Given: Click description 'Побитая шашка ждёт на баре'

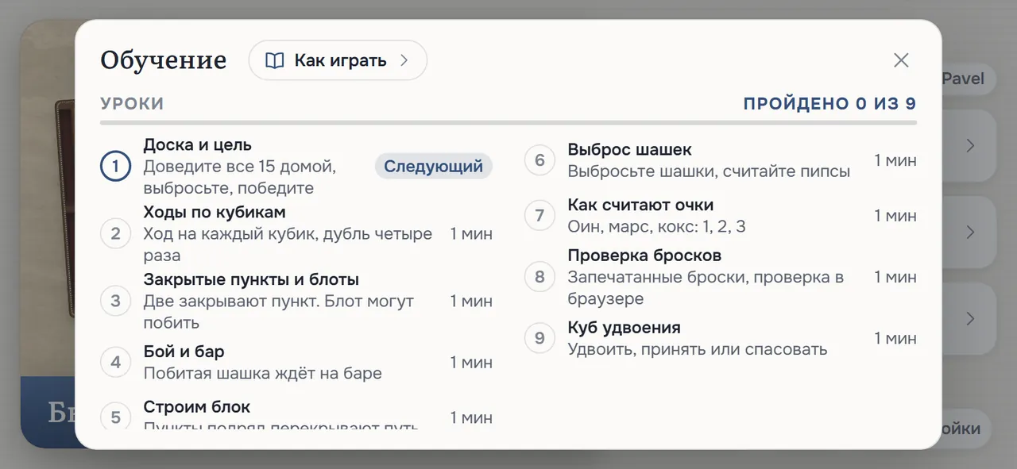Looking at the screenshot, I should [262, 373].
